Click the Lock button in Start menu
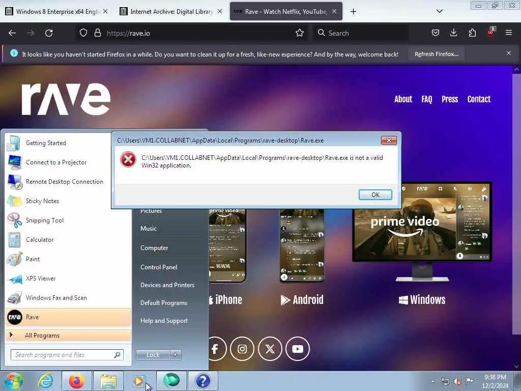Viewport: 521px width, 391px height. coord(153,355)
